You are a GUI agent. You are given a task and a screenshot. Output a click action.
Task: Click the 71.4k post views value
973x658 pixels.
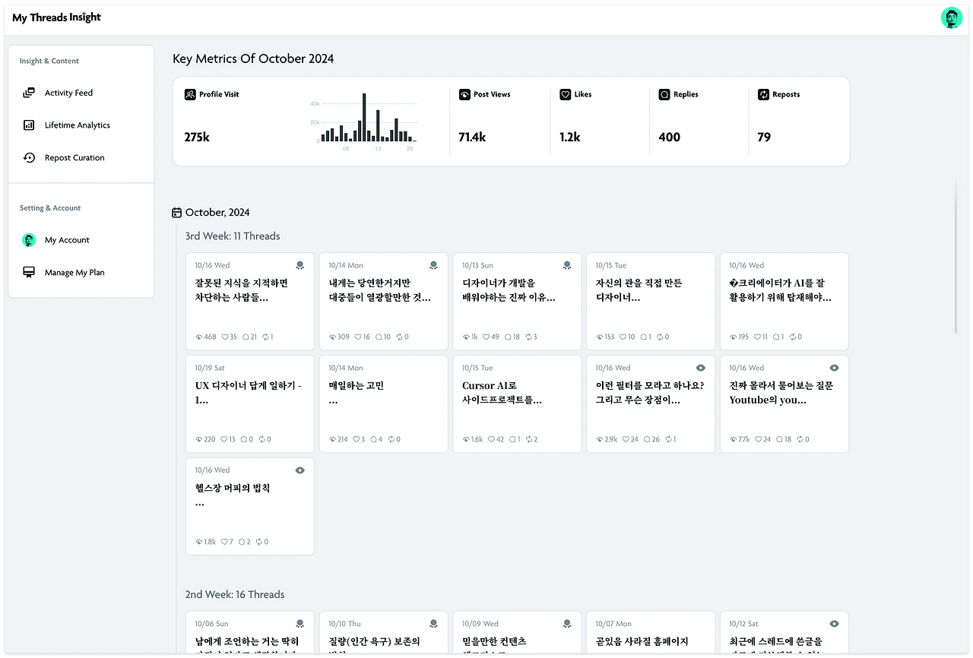point(472,138)
